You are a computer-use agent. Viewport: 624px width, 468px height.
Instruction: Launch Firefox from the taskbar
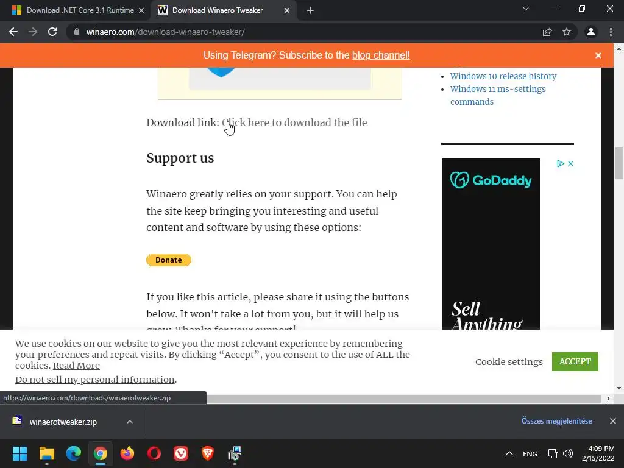point(127,453)
